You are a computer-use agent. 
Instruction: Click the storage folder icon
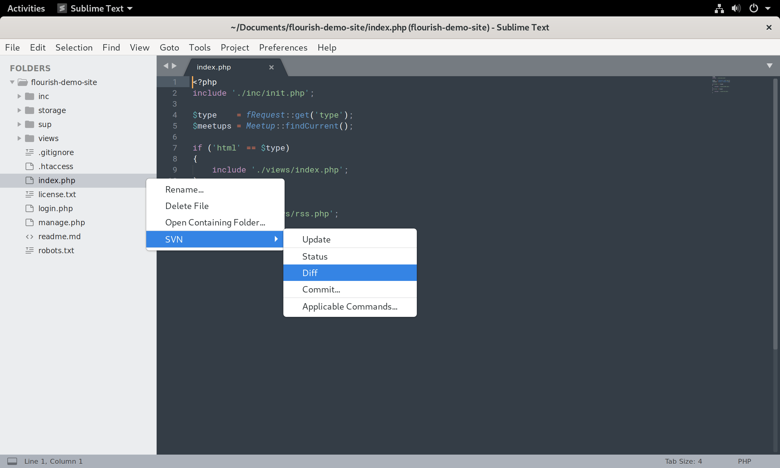29,110
